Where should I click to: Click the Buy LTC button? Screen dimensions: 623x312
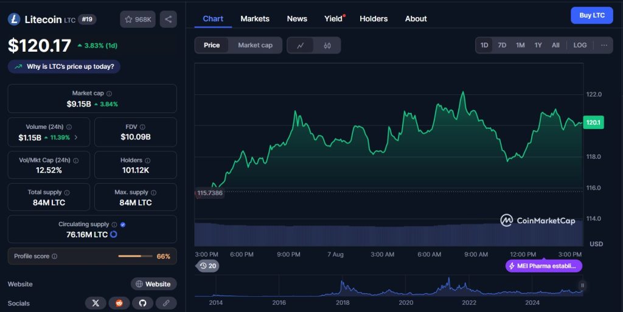click(591, 15)
